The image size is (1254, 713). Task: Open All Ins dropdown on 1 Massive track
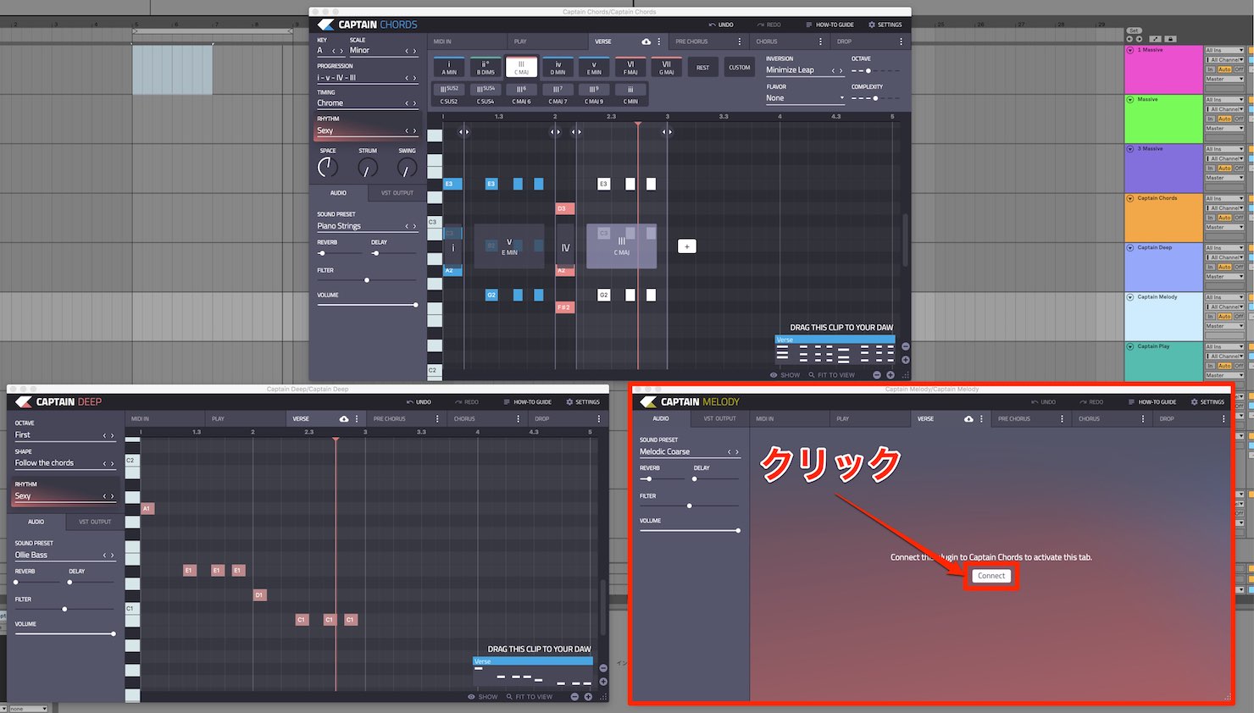point(1224,51)
